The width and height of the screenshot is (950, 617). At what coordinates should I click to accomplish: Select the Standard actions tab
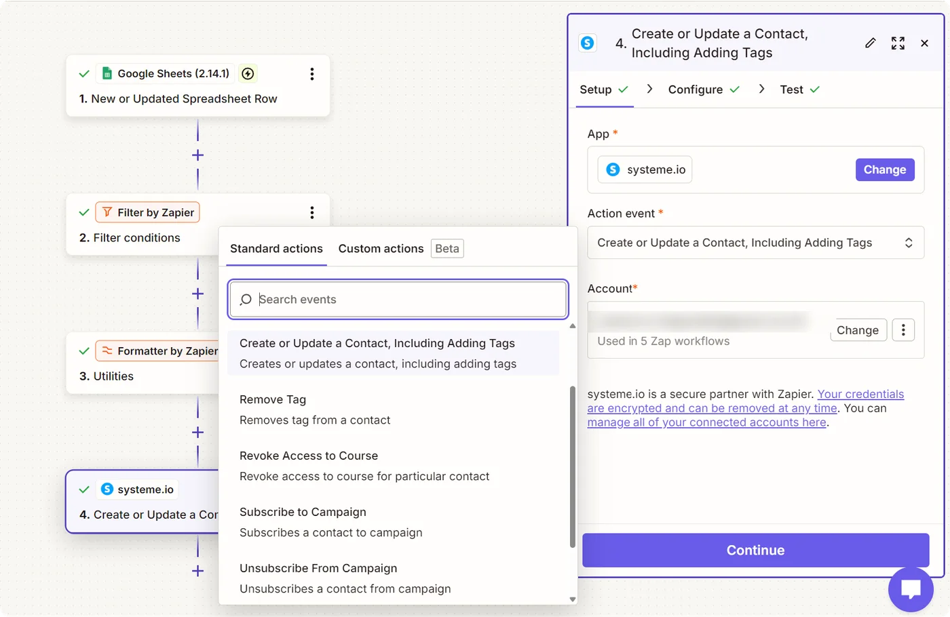click(276, 249)
